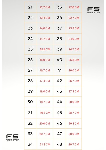Click the 26,7 CM measurement

tap(74, 81)
